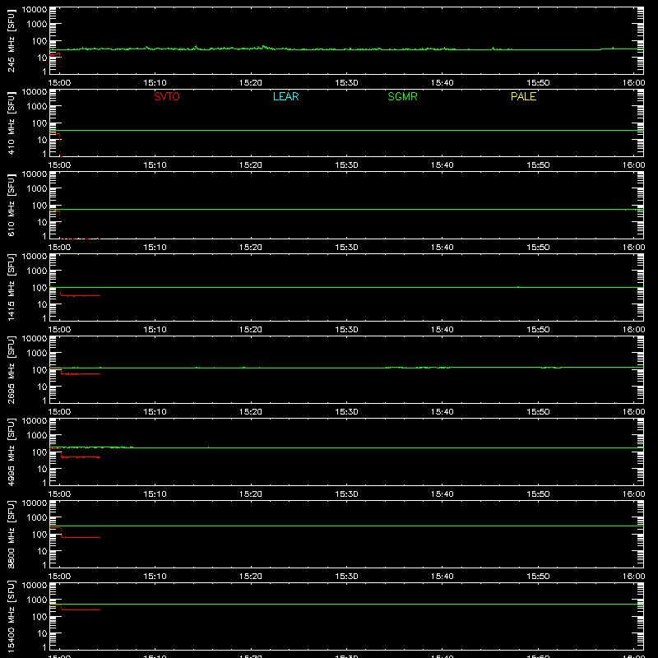Click the green SGMR station label
Viewport: 658px width, 658px height.
coord(402,96)
